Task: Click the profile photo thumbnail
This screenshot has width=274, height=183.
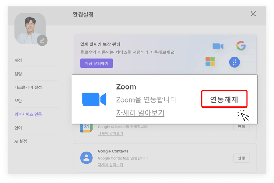Action: tap(30, 29)
